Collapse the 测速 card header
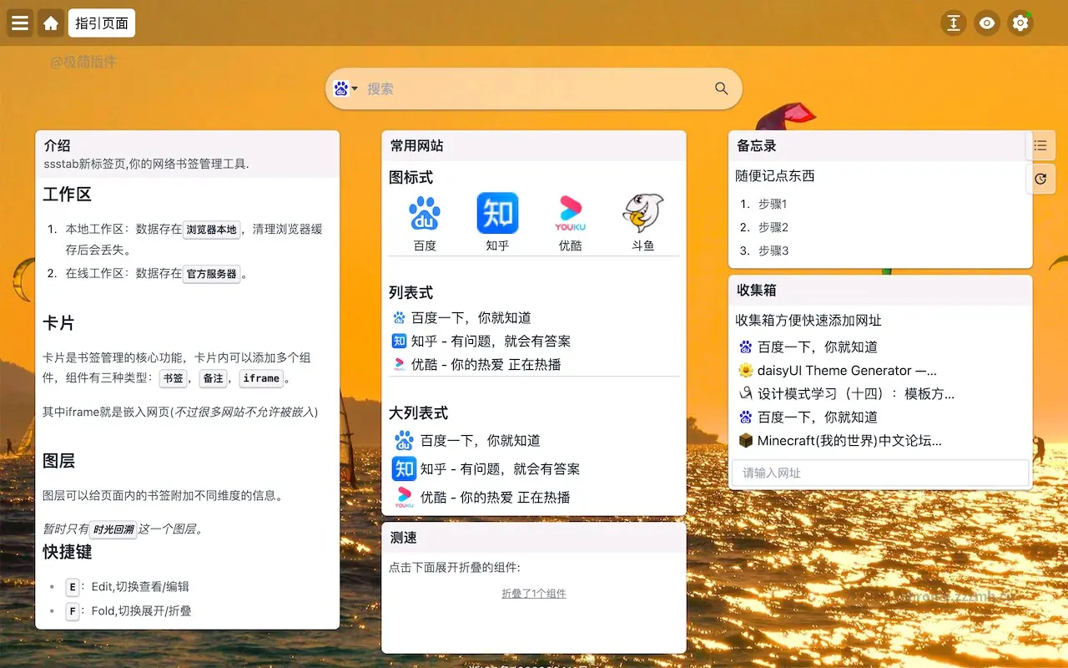 tap(402, 538)
